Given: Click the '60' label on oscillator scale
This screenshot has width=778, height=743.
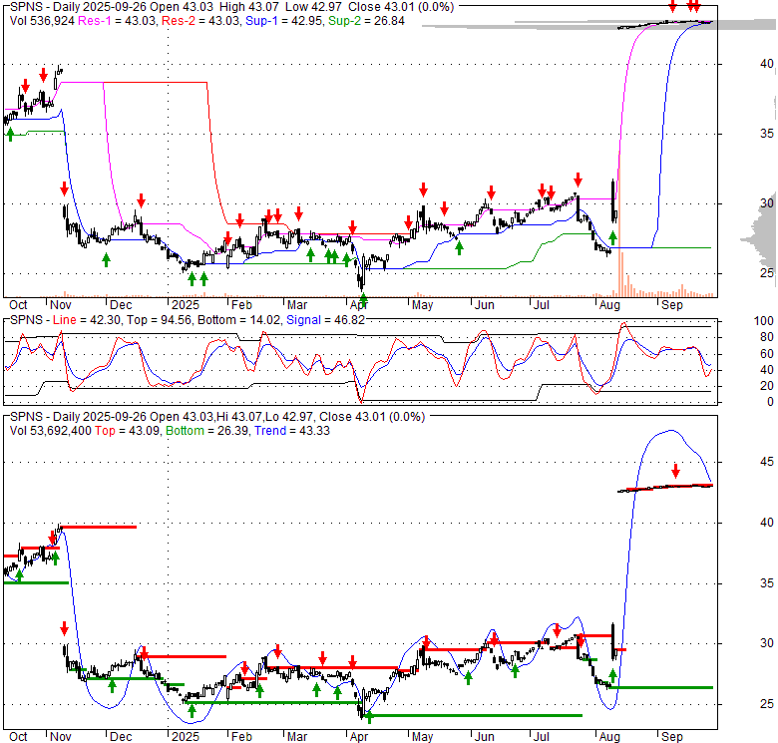Looking at the screenshot, I should [x=767, y=354].
